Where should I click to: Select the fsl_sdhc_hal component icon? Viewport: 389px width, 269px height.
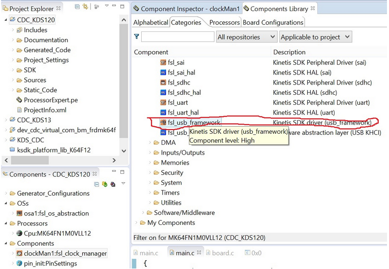point(163,93)
